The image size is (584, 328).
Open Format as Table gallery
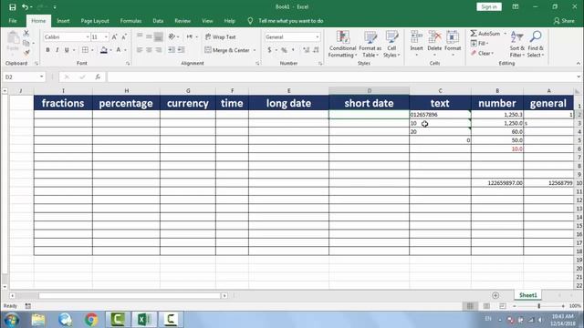[370, 44]
